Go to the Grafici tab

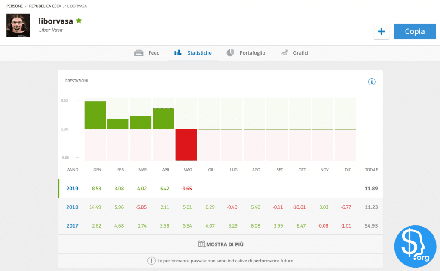[x=294, y=53]
